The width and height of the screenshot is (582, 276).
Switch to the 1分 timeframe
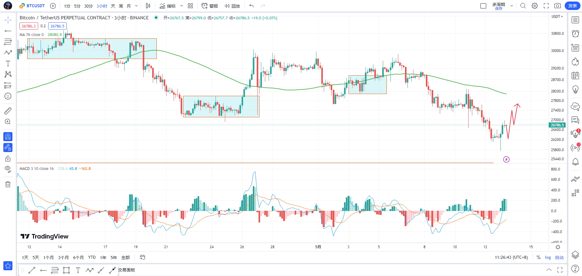pos(67,6)
